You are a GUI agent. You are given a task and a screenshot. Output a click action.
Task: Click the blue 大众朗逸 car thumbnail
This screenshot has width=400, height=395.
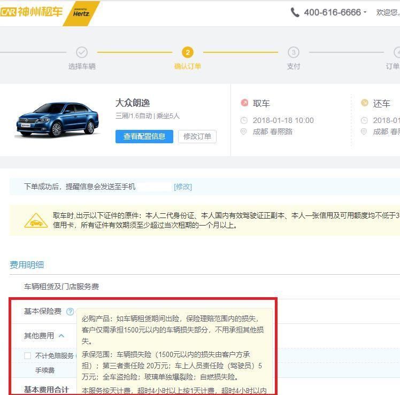[57, 119]
